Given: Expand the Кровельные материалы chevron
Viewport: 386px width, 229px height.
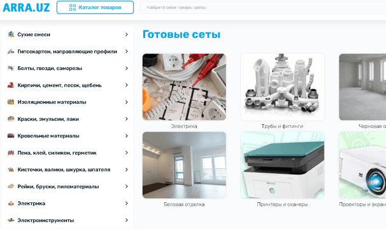Looking at the screenshot, I should coord(127,135).
